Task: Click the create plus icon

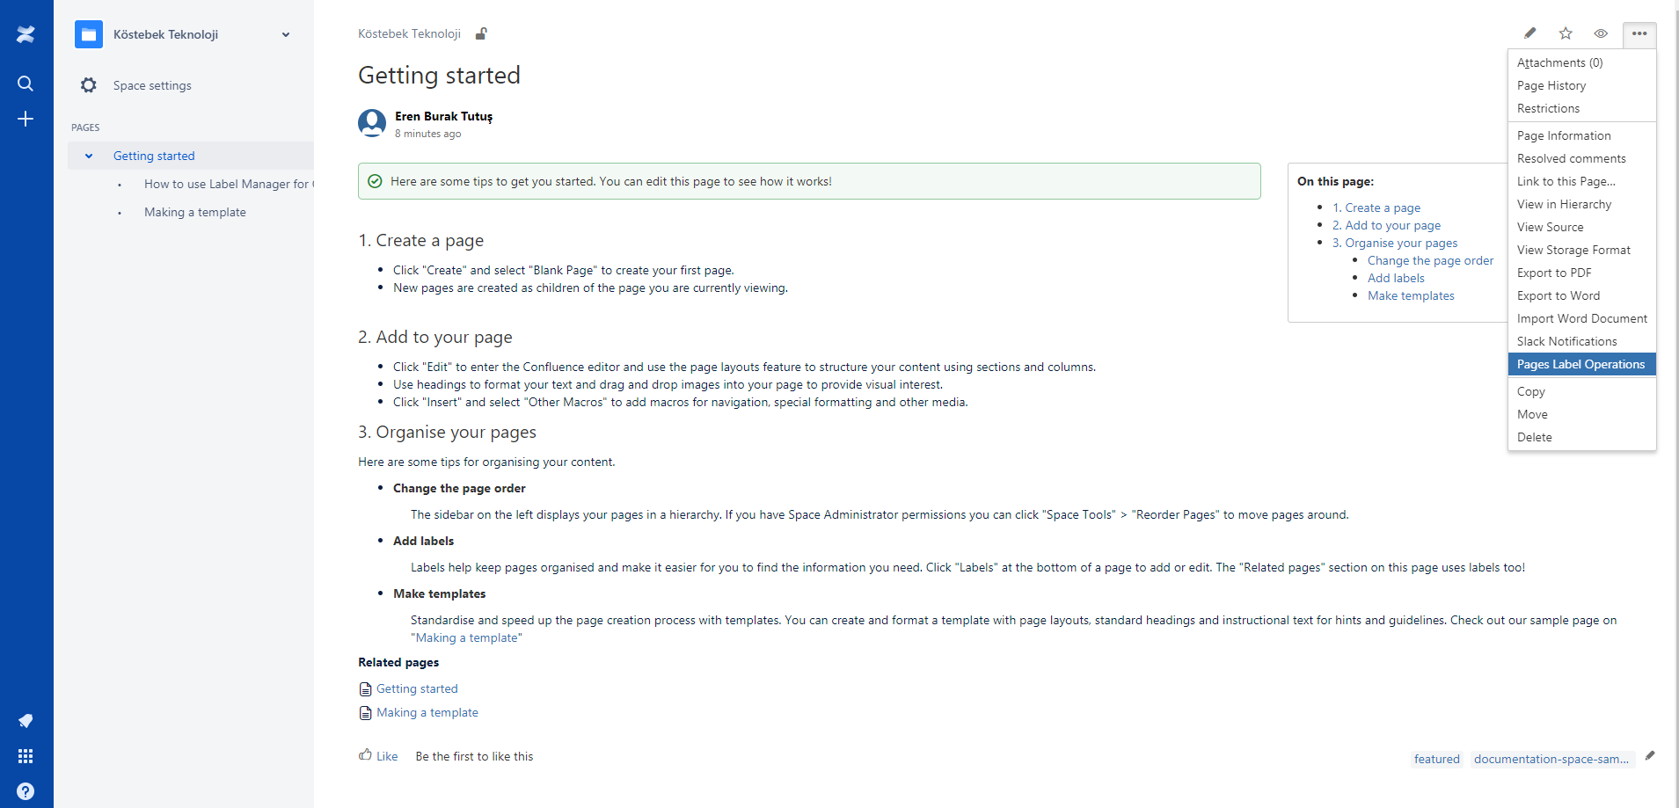Action: tap(26, 119)
